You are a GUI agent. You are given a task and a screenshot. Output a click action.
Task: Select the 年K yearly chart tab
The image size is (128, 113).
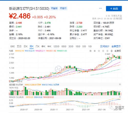(49, 46)
